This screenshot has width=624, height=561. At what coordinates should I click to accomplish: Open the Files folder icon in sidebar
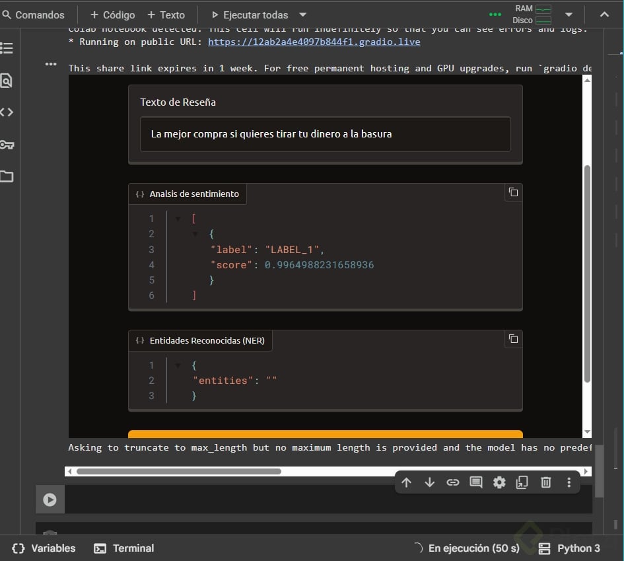[7, 176]
